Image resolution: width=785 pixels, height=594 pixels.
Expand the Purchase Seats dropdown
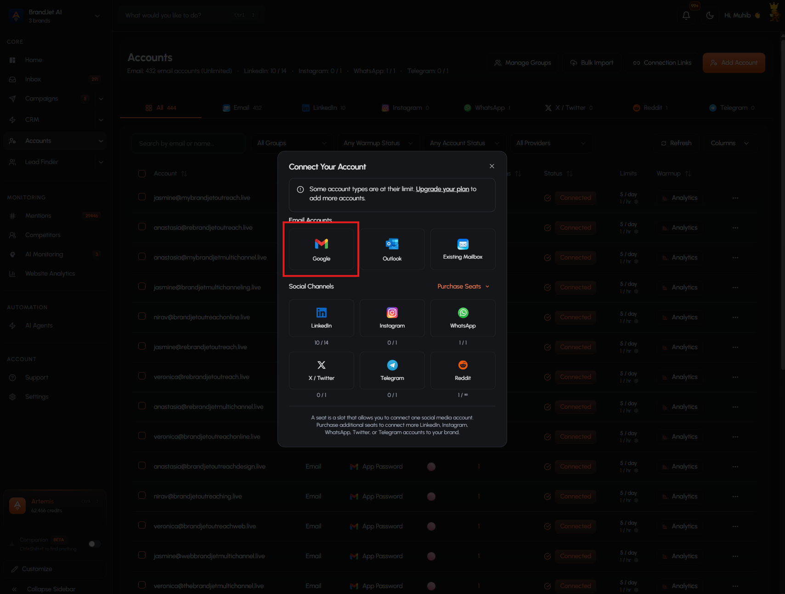point(463,286)
